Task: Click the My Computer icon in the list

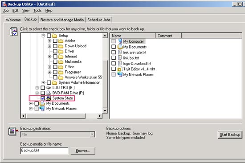Action: 120,41
